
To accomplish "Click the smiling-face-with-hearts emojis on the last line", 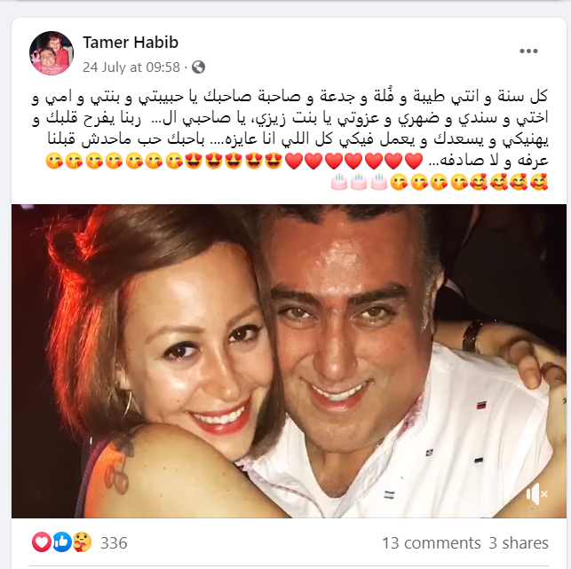I will pyautogui.click(x=509, y=182).
